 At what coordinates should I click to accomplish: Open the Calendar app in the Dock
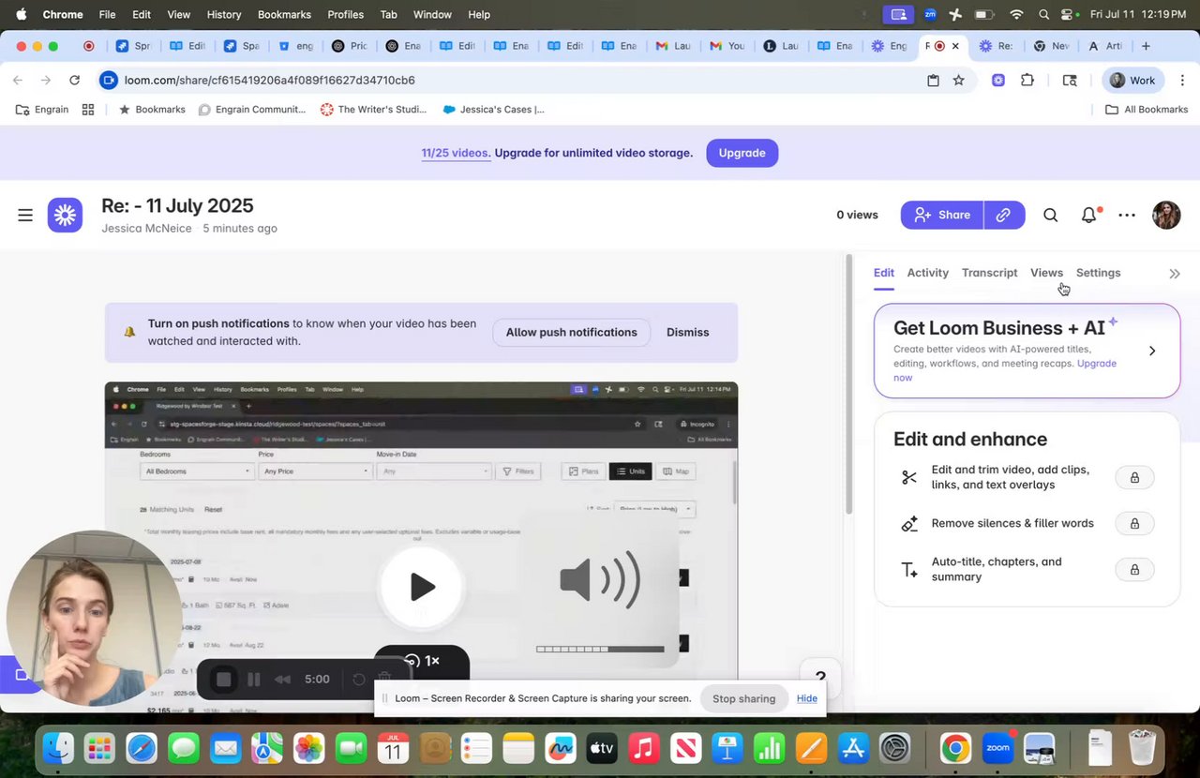(393, 748)
